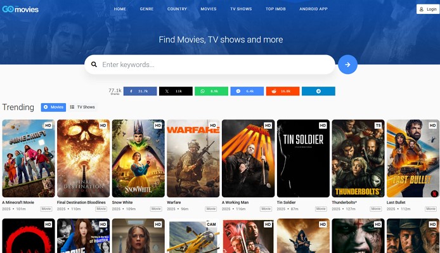
Task: Open the Warfare poster
Action: point(193,158)
